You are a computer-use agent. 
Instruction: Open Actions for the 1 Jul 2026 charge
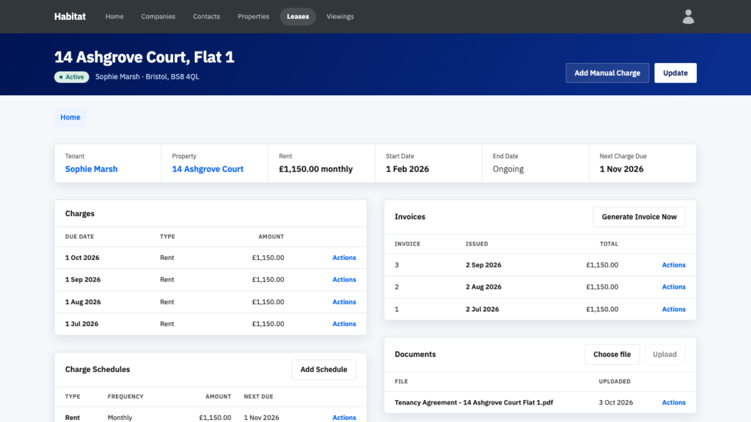[x=345, y=324]
